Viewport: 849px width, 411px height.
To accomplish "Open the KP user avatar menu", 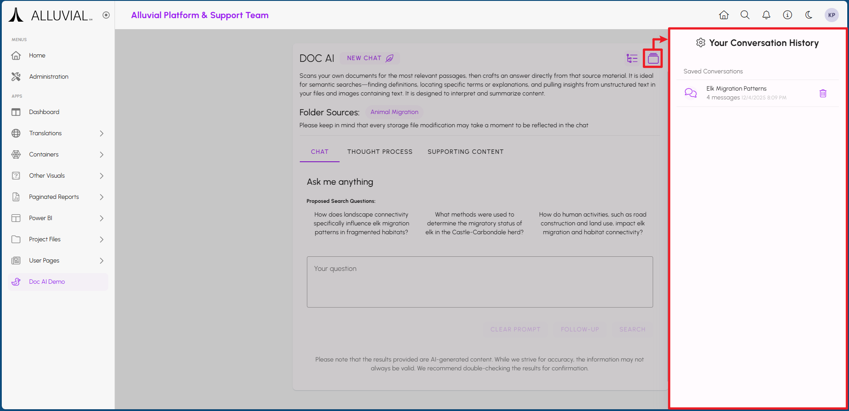I will click(831, 15).
